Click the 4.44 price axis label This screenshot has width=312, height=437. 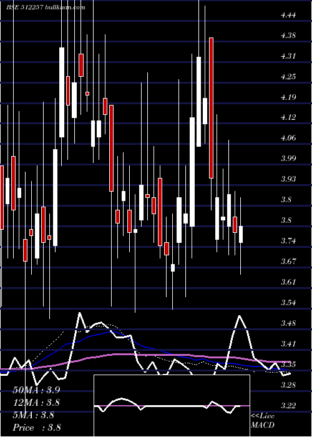(288, 15)
